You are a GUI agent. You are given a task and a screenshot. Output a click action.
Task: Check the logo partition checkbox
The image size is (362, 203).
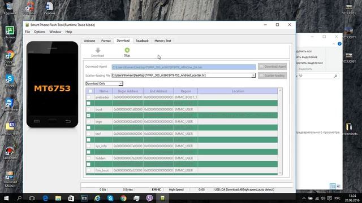(89, 122)
